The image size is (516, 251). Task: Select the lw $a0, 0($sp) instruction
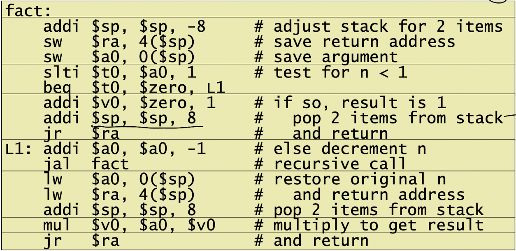tap(119, 179)
